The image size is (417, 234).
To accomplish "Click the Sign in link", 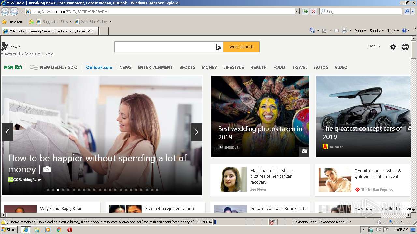I will (x=374, y=46).
